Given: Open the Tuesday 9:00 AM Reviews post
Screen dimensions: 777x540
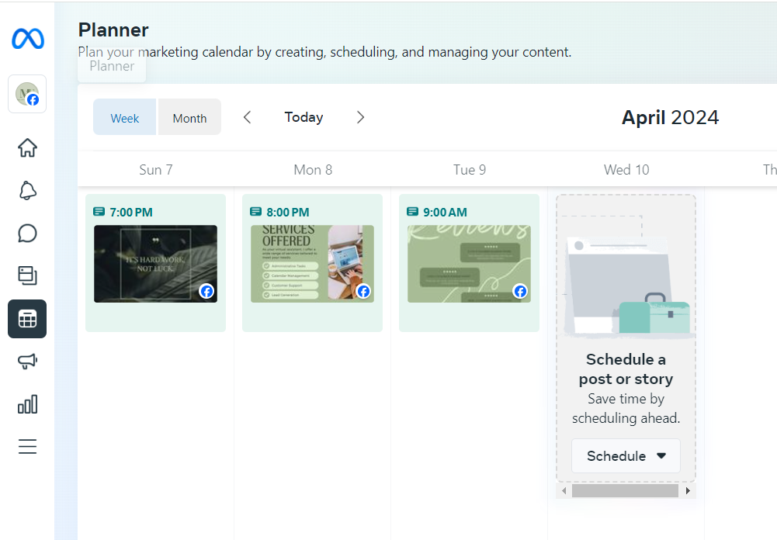Looking at the screenshot, I should pyautogui.click(x=469, y=264).
